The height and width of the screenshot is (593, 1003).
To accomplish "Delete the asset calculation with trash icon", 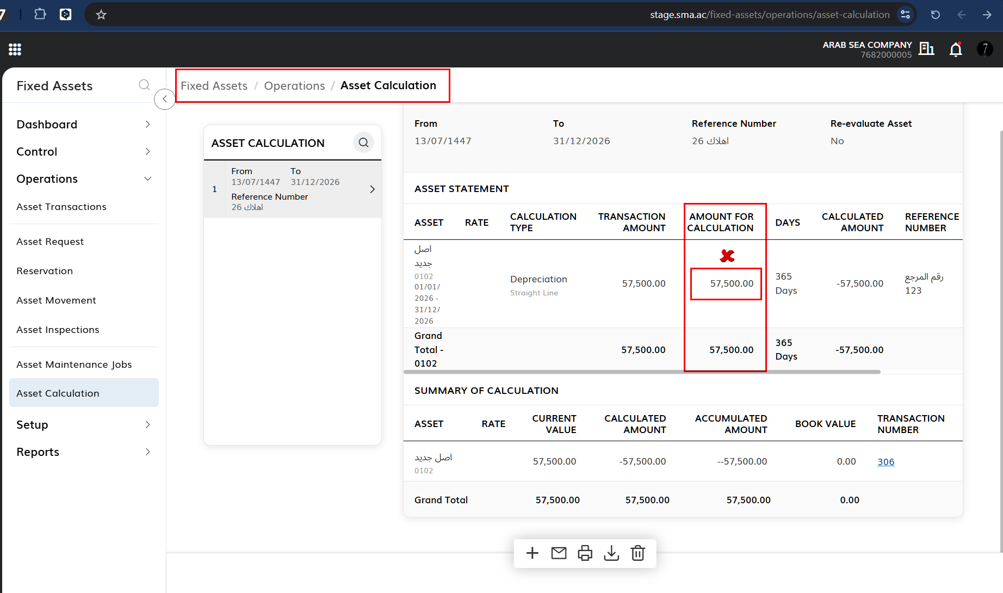I will (x=637, y=553).
